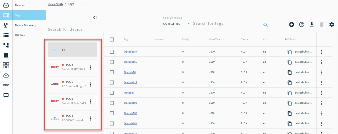Collapse the device list panel arrow
The height and width of the screenshot is (134, 338).
click(95, 17)
